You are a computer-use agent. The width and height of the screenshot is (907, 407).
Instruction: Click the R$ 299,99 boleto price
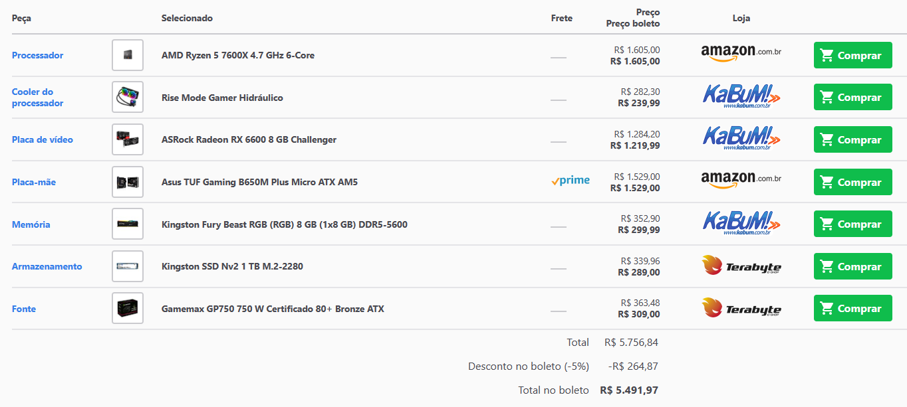(639, 230)
